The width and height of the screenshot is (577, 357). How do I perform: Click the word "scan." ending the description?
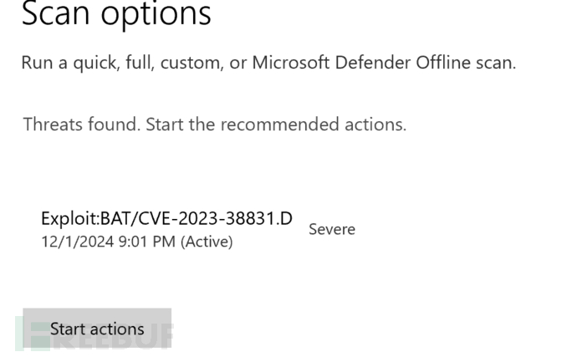pos(493,63)
